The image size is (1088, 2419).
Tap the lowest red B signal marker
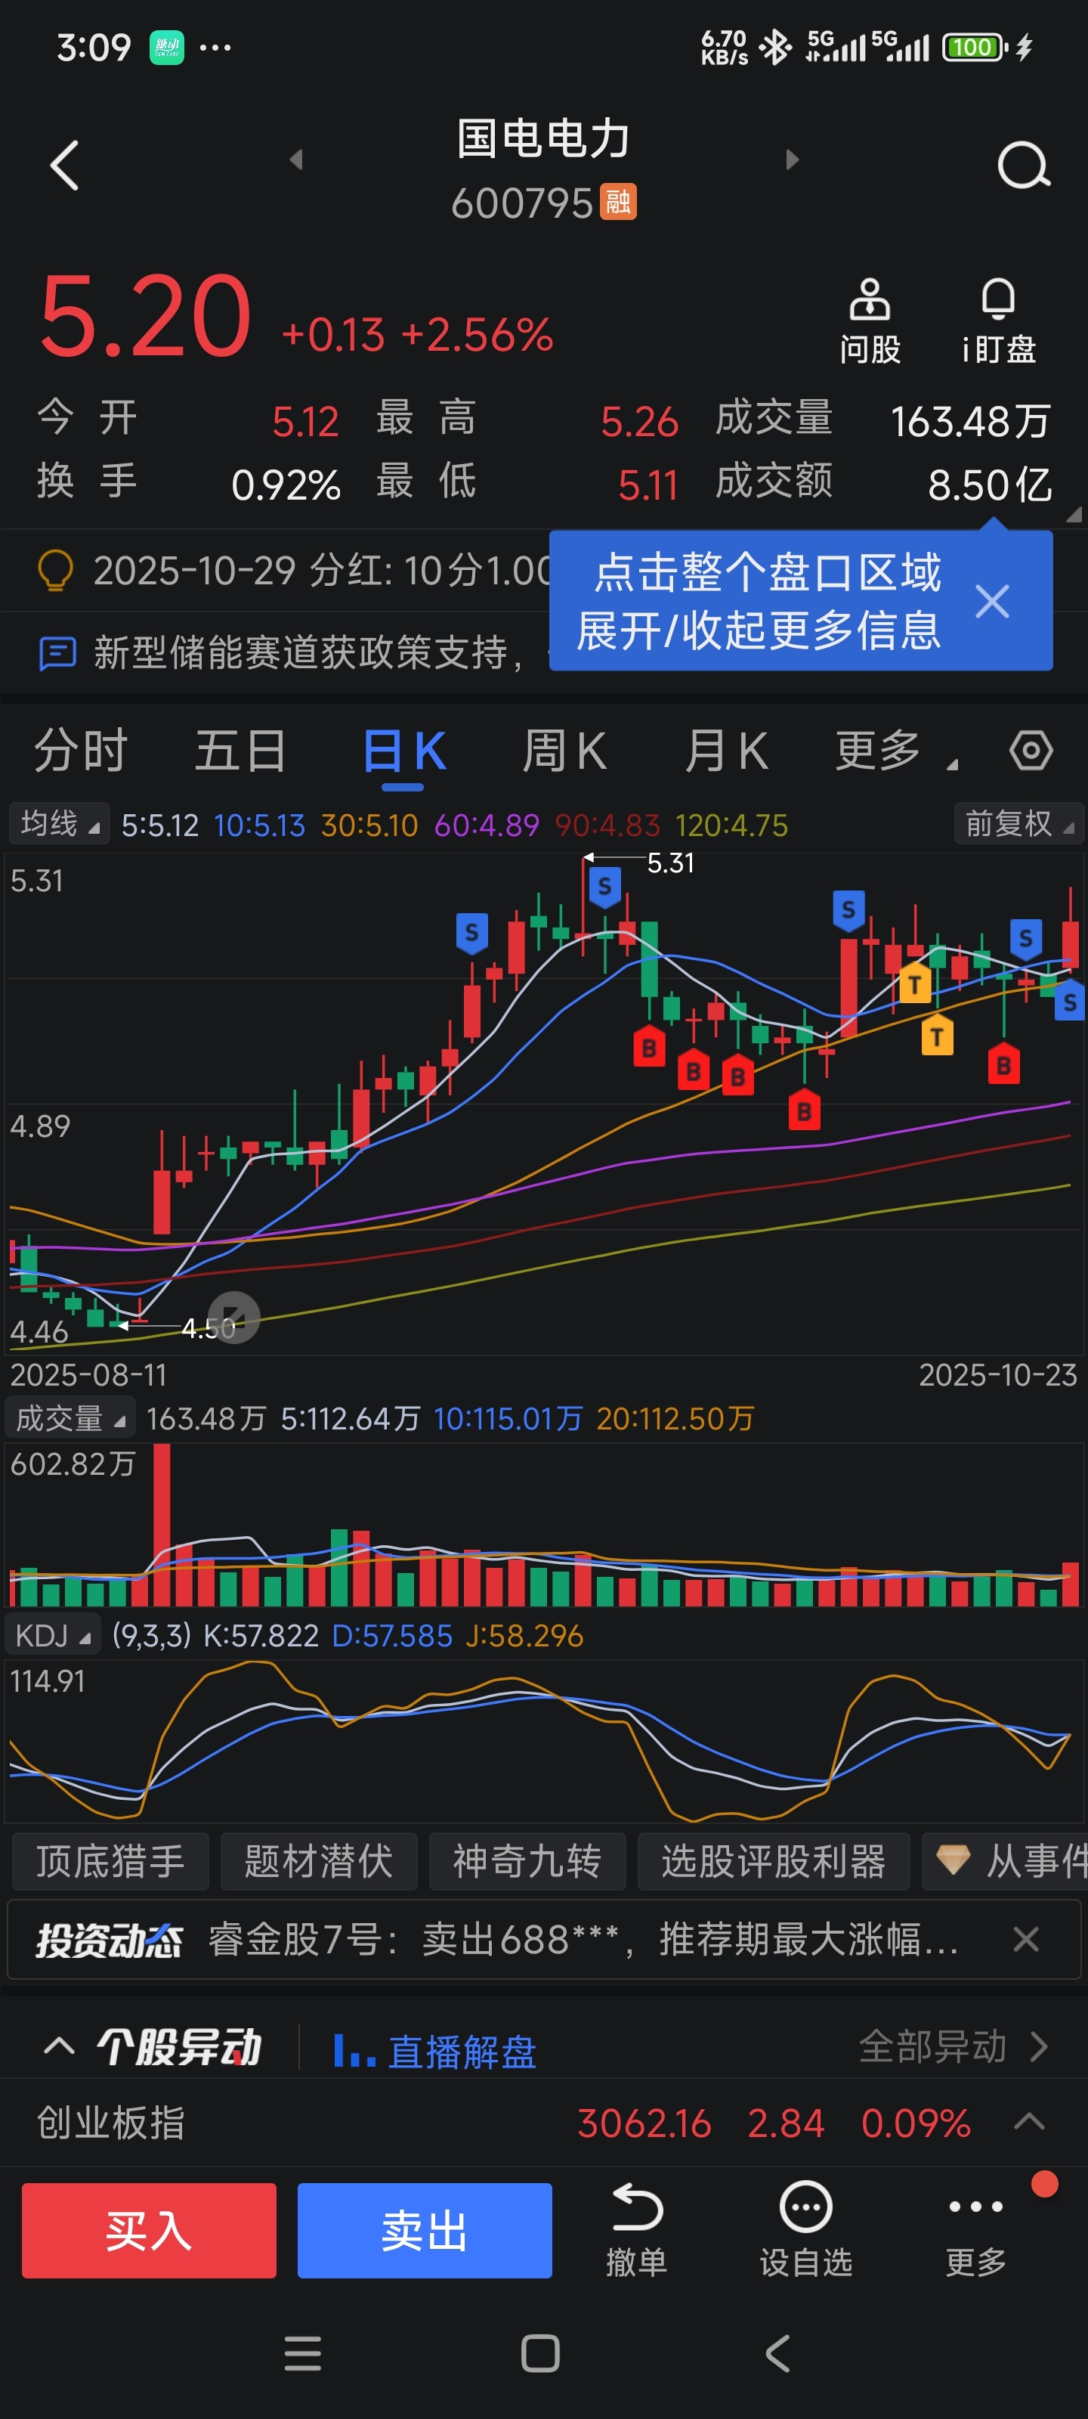click(804, 1110)
